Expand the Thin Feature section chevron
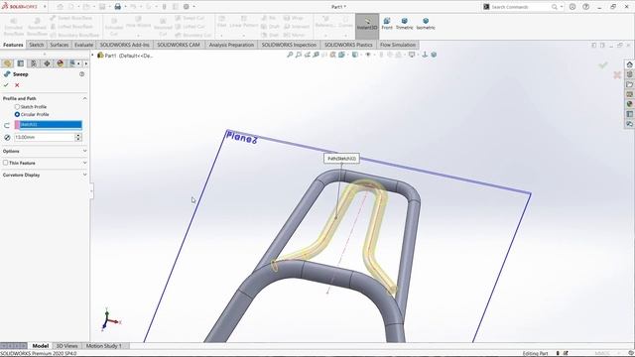 84,163
